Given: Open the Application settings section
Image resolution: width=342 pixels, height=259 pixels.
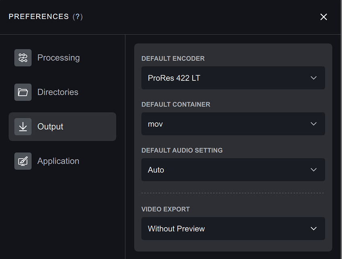Looking at the screenshot, I should pyautogui.click(x=58, y=161).
